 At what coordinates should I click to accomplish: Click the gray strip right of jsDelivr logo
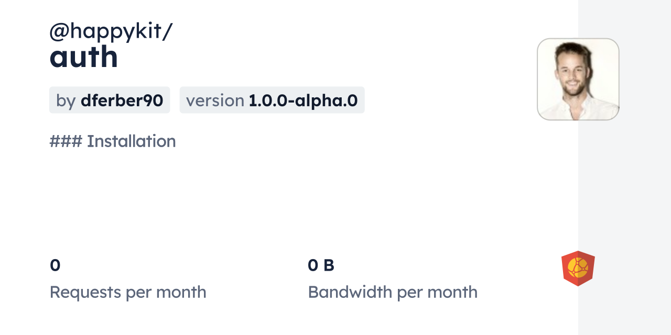click(634, 268)
